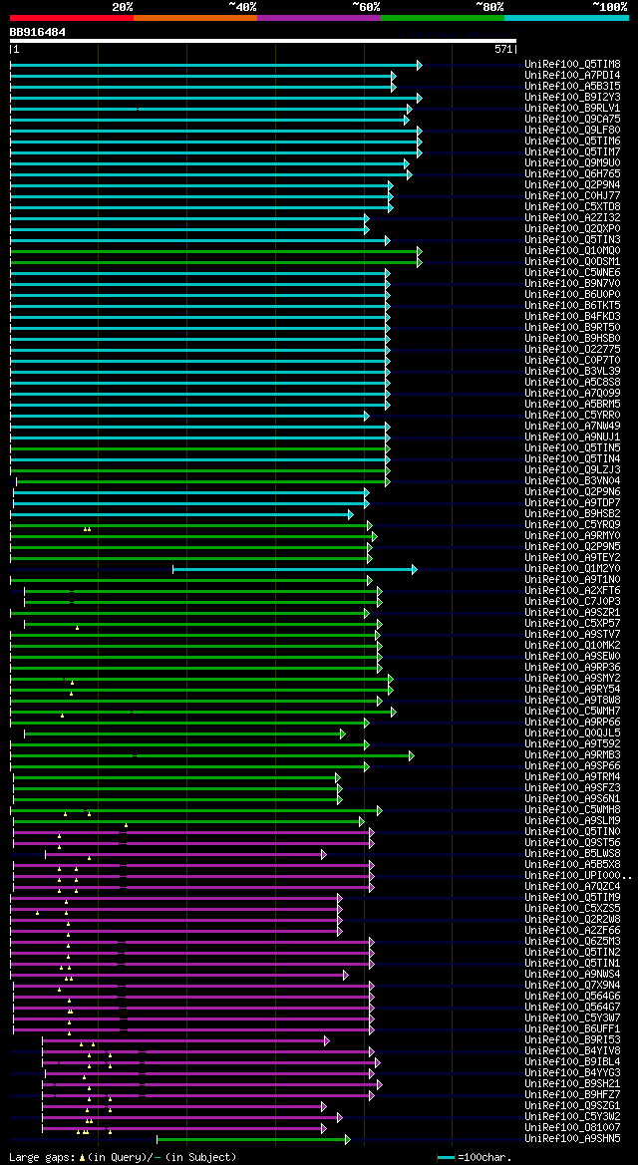Image resolution: width=638 pixels, height=1165 pixels.
Task: Select the UniRef100_C7J0P3 label
Action: coord(572,602)
